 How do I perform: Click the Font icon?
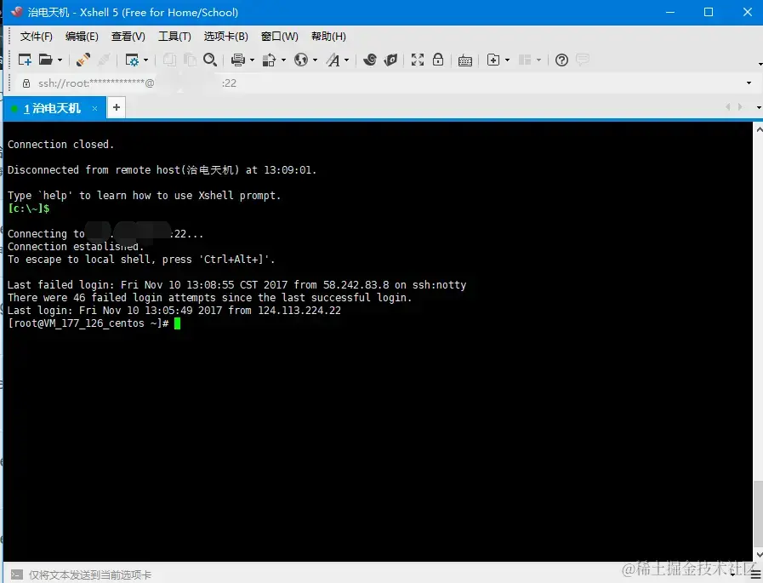(x=333, y=60)
